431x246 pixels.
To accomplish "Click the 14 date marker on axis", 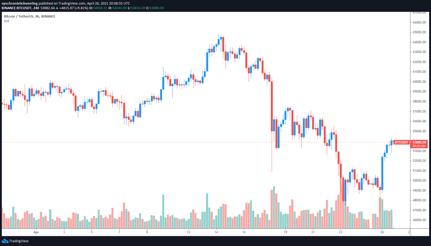I will pyautogui.click(x=216, y=232).
